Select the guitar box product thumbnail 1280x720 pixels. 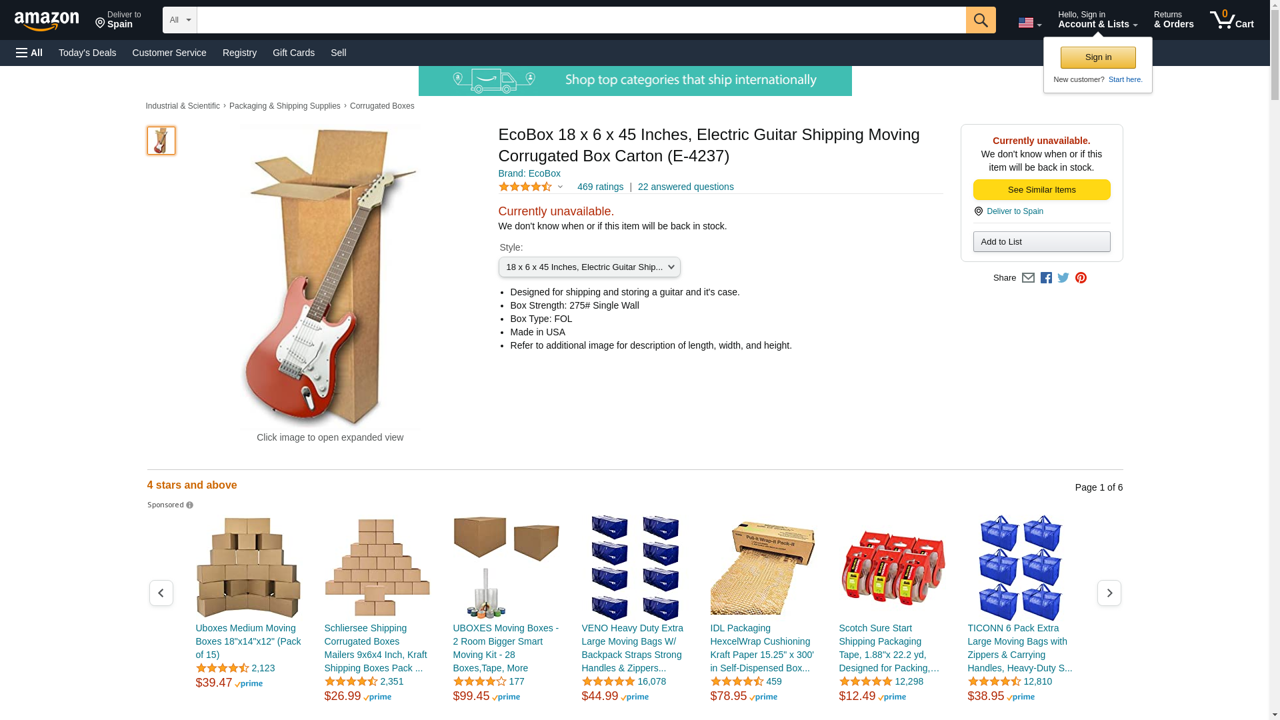pos(161,141)
